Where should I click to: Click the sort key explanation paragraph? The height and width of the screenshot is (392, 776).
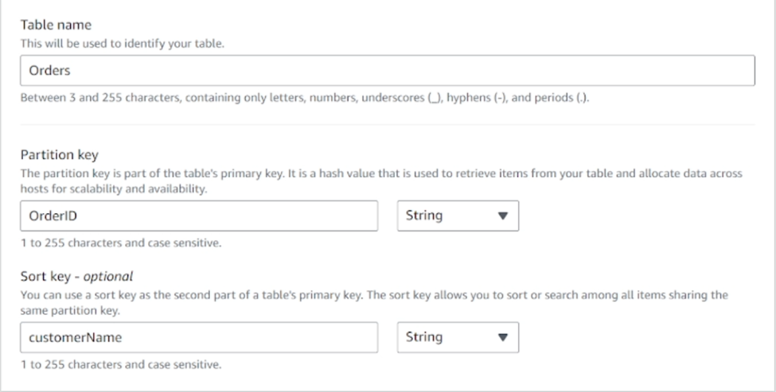tap(374, 302)
